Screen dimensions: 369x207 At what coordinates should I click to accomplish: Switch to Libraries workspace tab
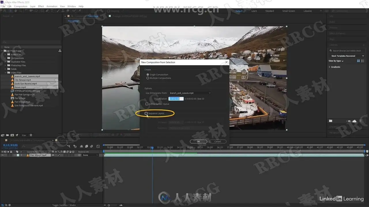click(x=308, y=11)
